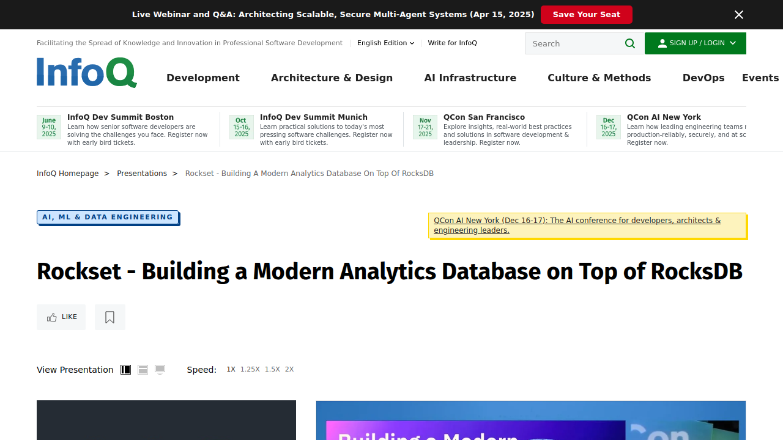Open the Events menu
Image resolution: width=783 pixels, height=440 pixels.
(x=760, y=78)
